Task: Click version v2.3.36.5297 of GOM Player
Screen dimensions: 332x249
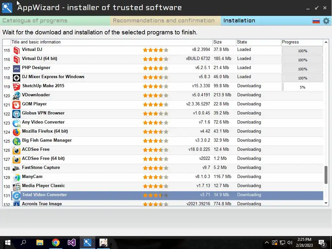Action: click(198, 104)
